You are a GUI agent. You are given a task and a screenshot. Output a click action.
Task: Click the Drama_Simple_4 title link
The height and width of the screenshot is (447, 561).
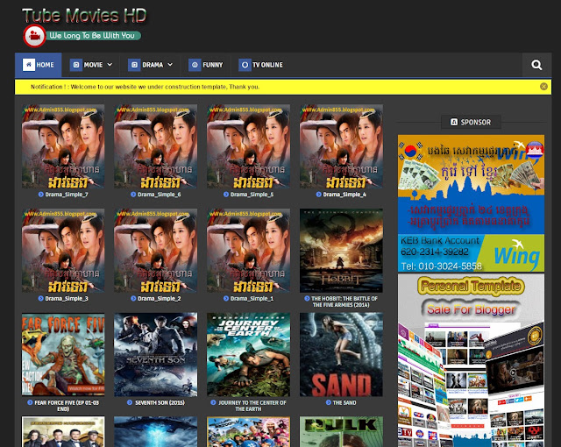click(344, 195)
